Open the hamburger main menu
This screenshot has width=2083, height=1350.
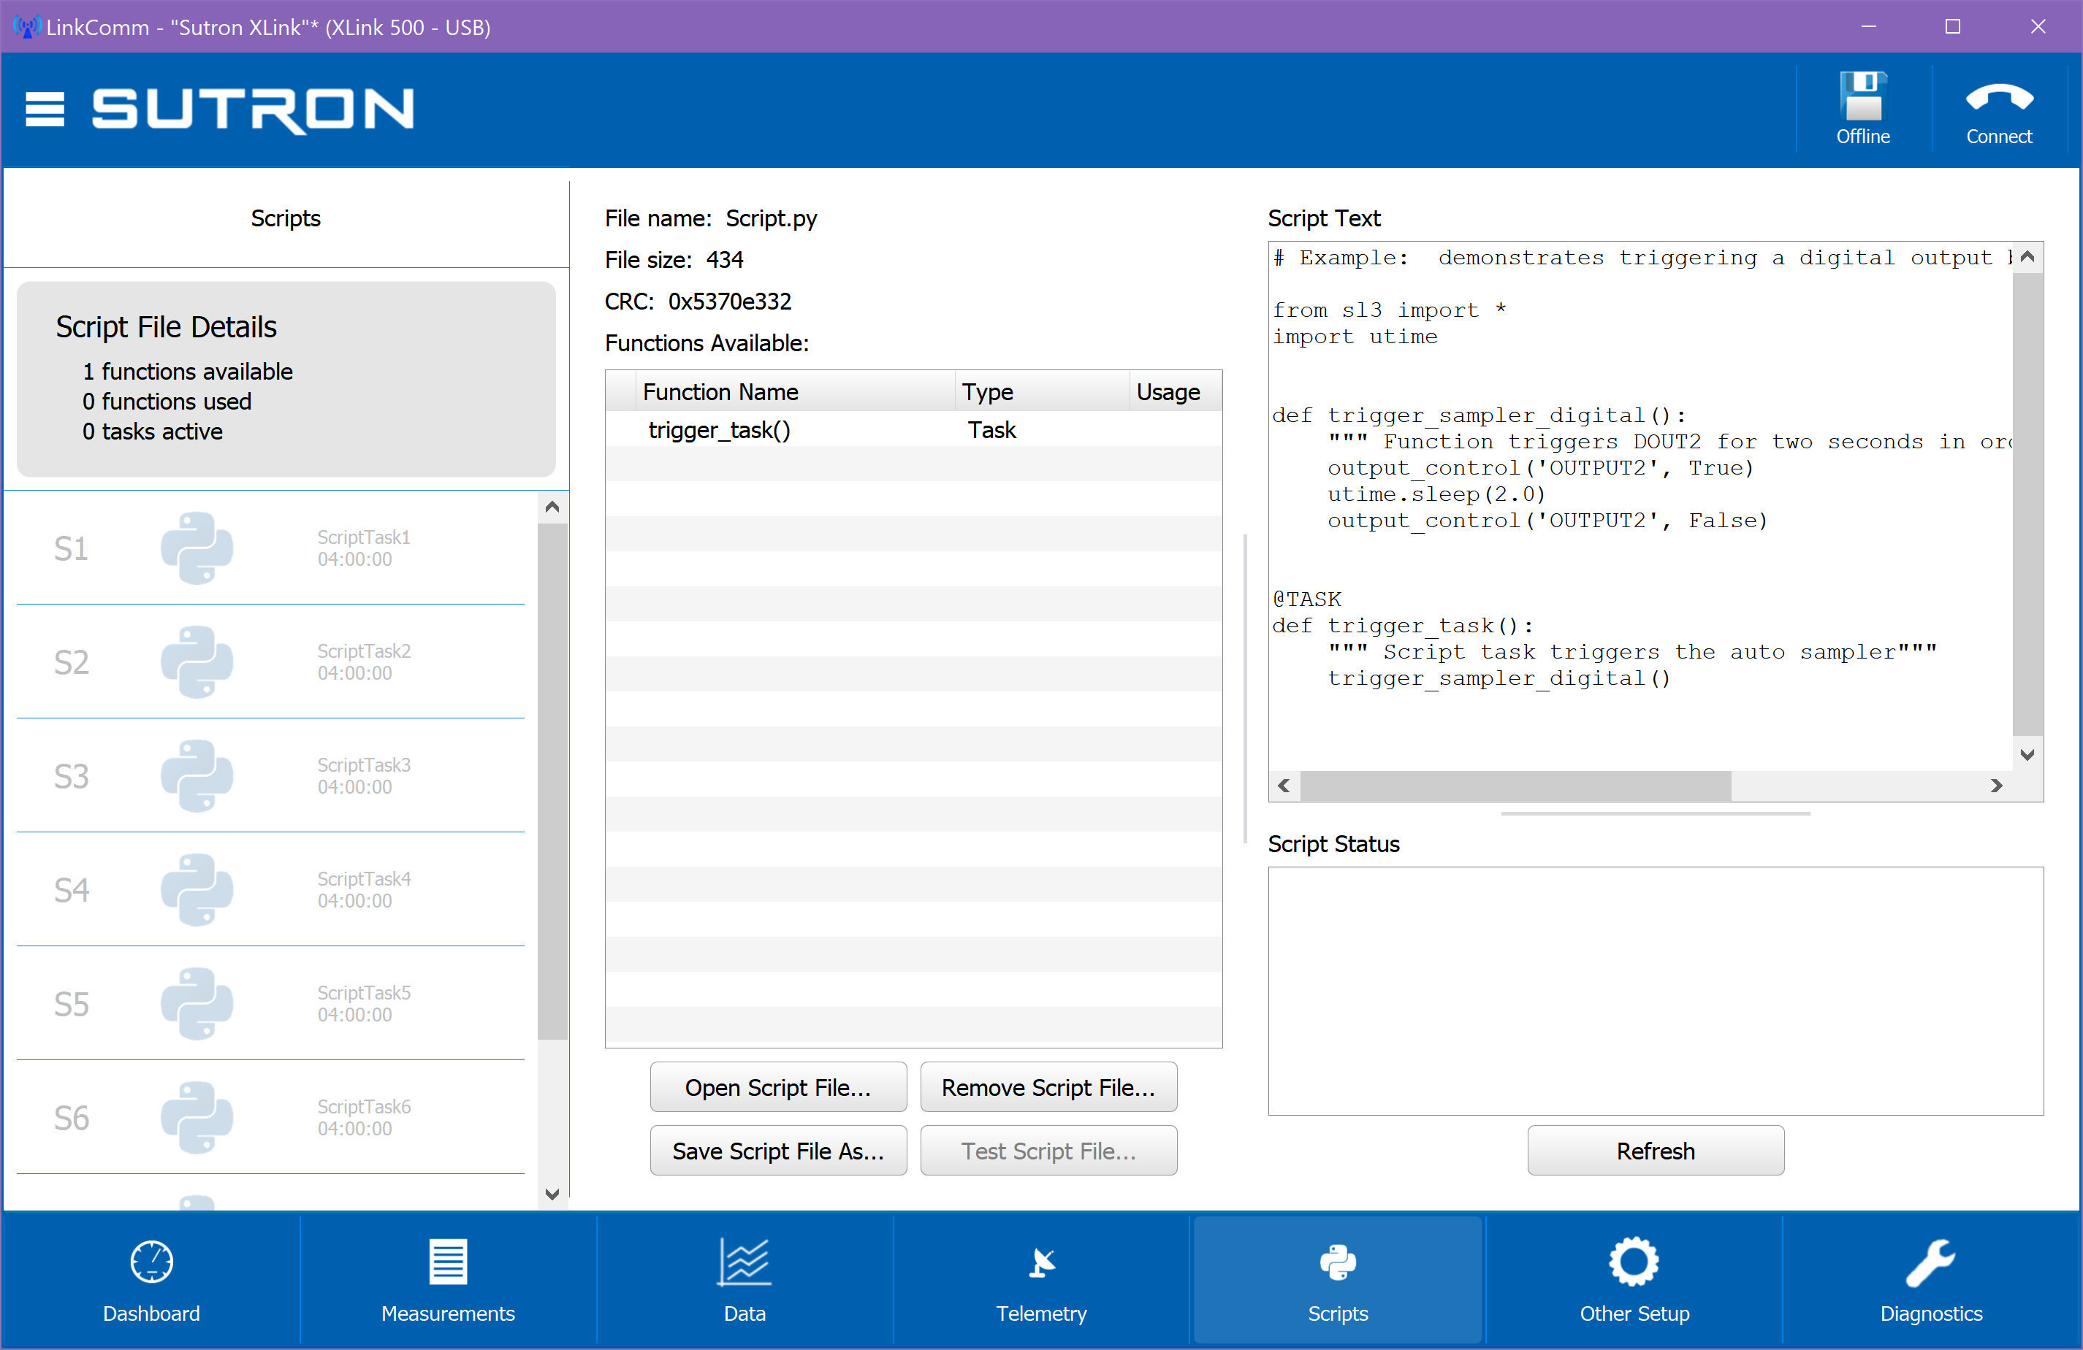coord(45,110)
